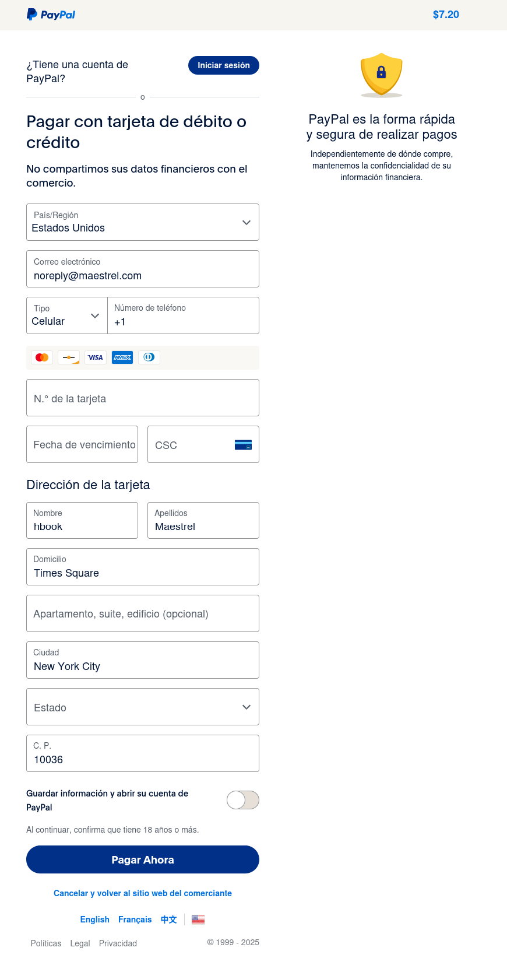Click the card icon inside the CSC field
507x979 pixels.
(x=244, y=445)
